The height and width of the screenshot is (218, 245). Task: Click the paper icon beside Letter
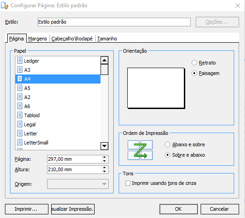[x=19, y=133]
